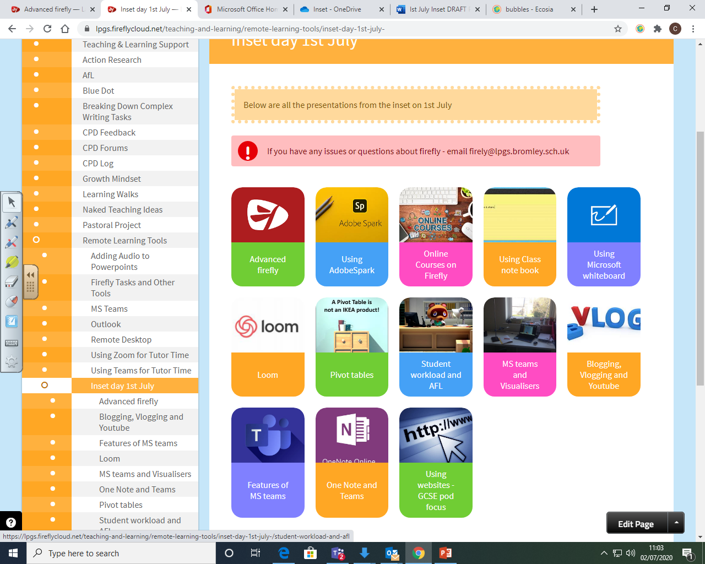This screenshot has height=564, width=705.
Task: Open Pivot tables sidebar link
Action: (x=121, y=505)
